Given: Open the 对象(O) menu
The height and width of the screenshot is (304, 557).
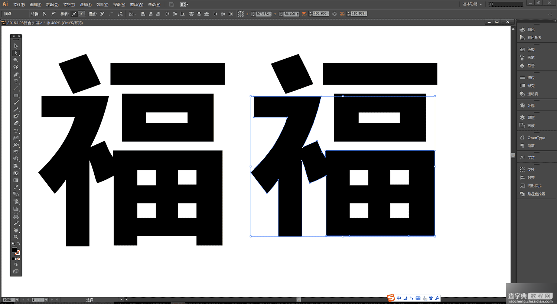Looking at the screenshot, I should (x=52, y=4).
